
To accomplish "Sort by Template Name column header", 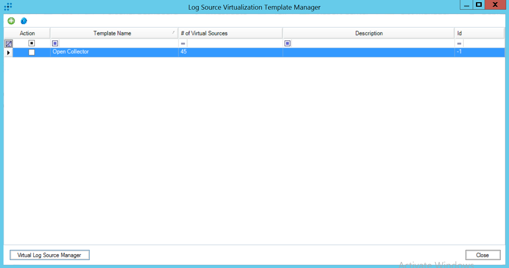I will (x=112, y=33).
